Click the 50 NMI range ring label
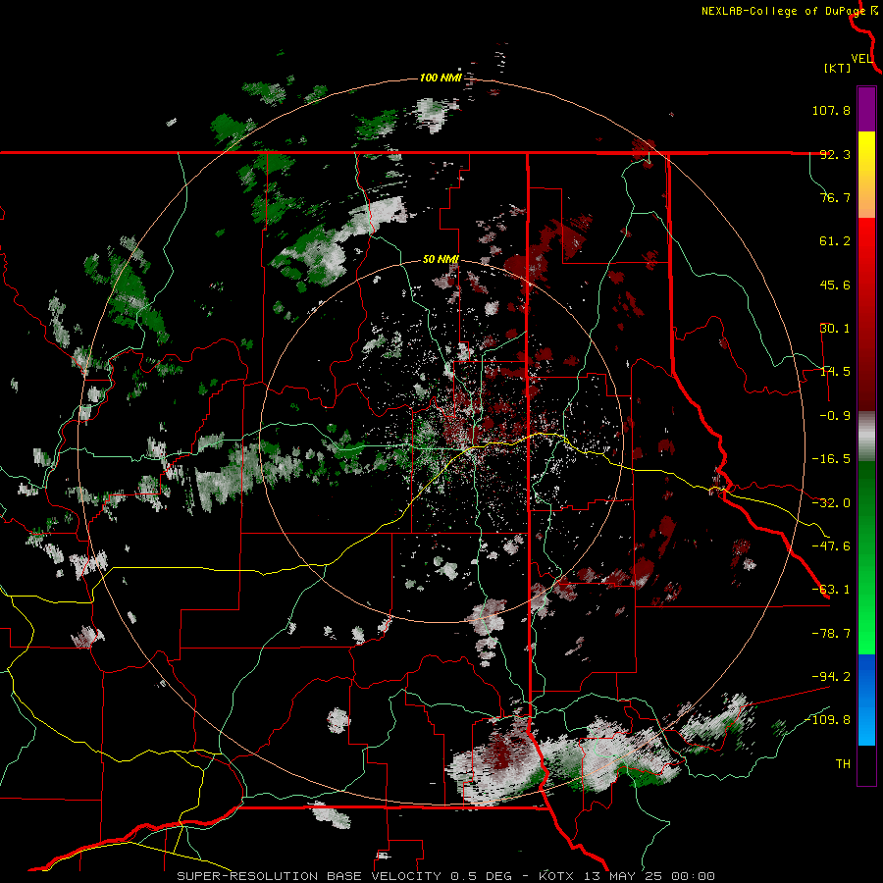Image resolution: width=883 pixels, height=883 pixels. click(x=441, y=260)
